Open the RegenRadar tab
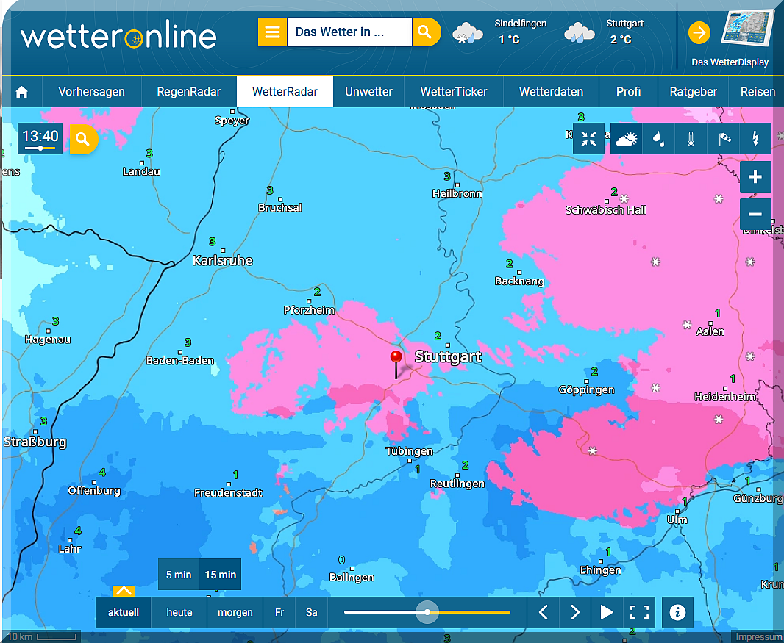The height and width of the screenshot is (643, 784). (189, 92)
